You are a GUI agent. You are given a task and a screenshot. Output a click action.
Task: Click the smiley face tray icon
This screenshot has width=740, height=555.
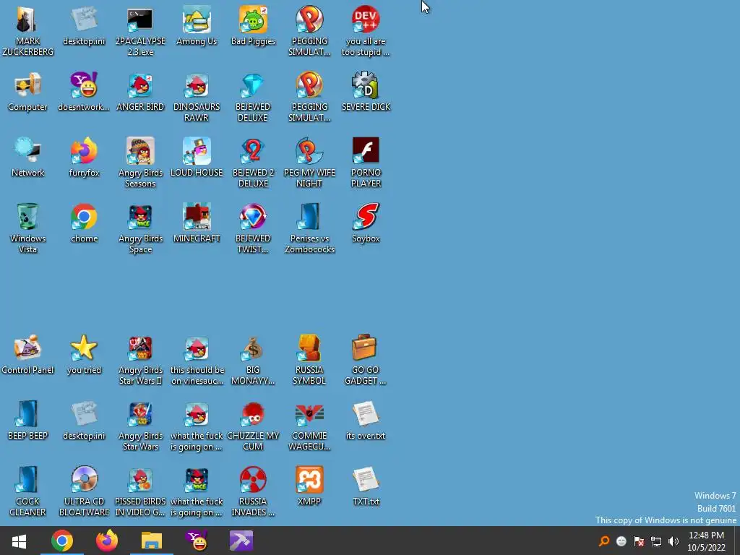pos(621,541)
